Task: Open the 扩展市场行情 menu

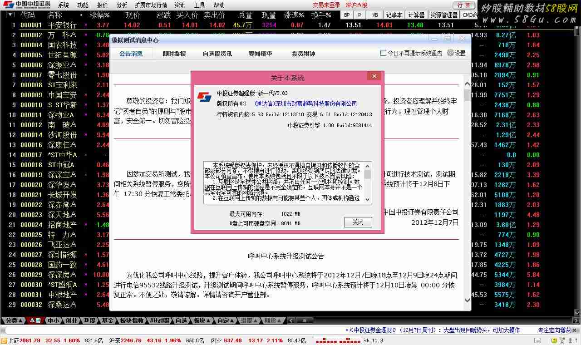Action: 151,5
